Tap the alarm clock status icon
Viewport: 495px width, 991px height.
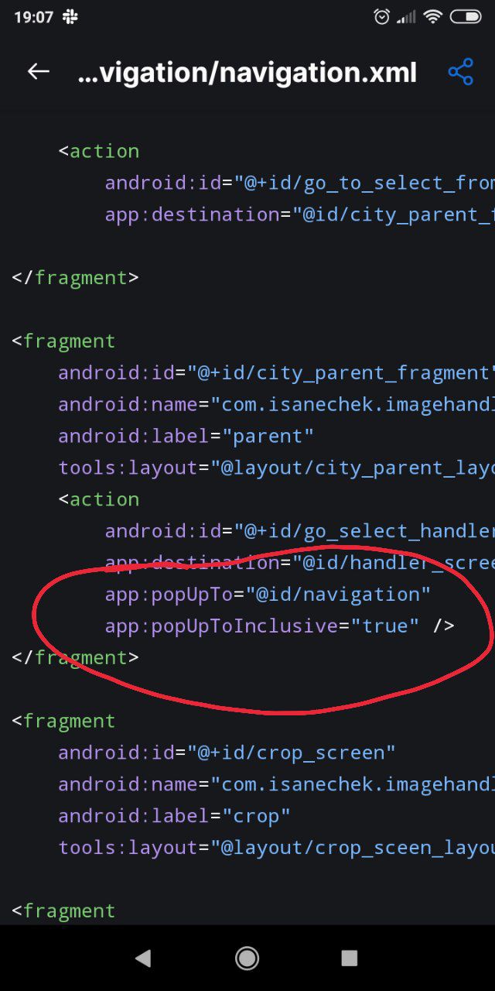point(381,16)
